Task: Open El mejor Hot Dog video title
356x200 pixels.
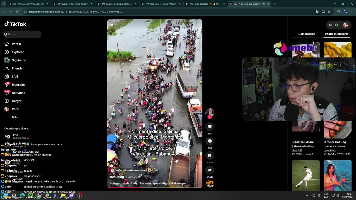Action: coord(336,144)
